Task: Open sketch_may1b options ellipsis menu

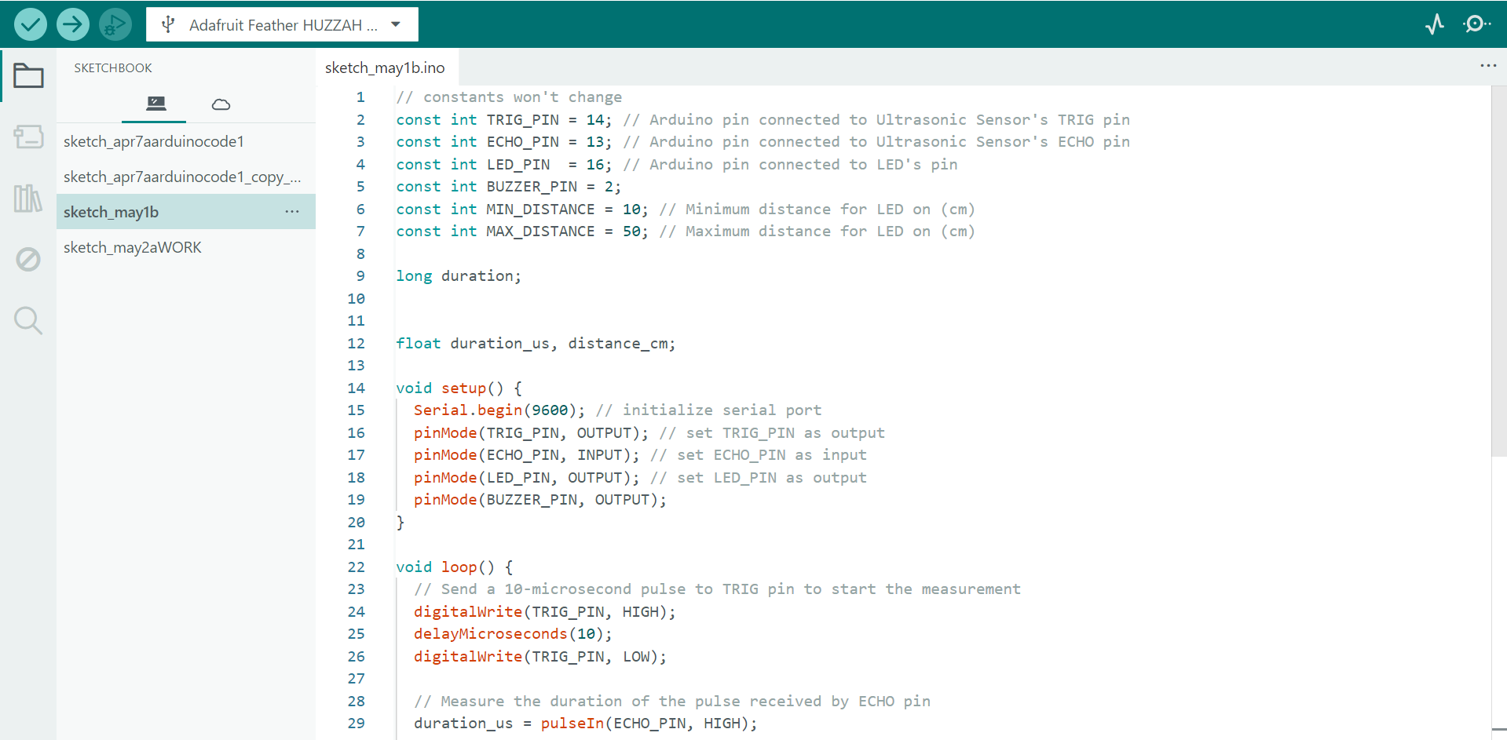Action: point(292,212)
